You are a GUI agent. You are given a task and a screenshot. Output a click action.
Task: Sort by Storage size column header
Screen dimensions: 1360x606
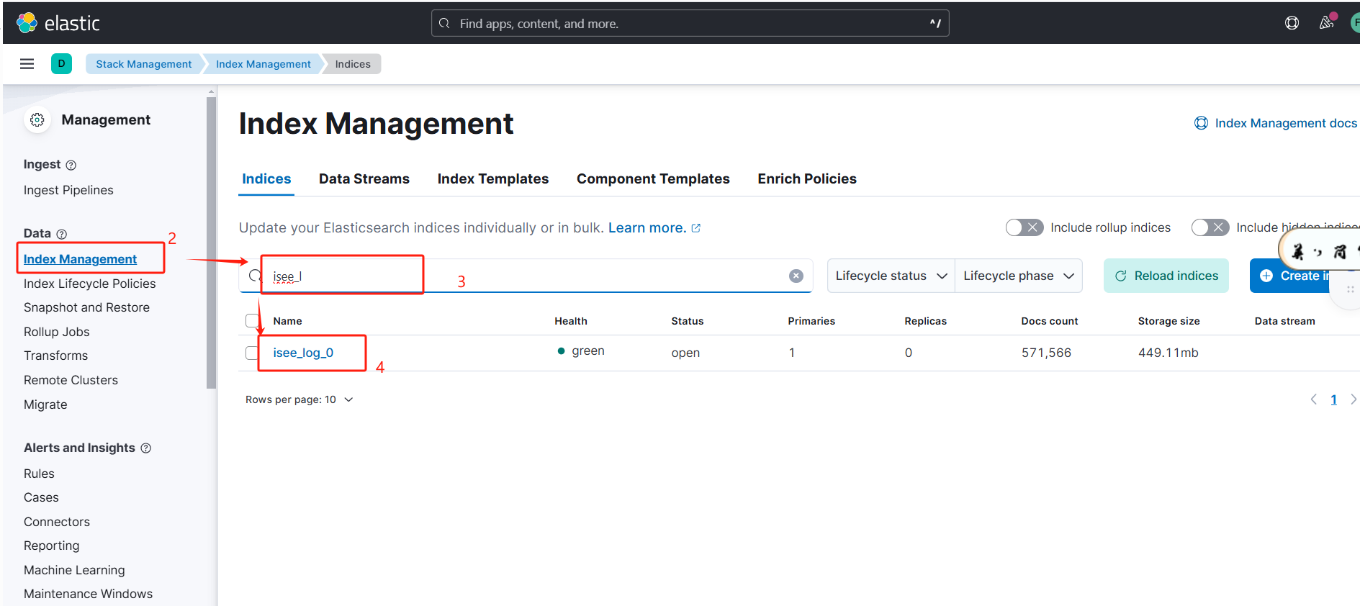pyautogui.click(x=1168, y=321)
